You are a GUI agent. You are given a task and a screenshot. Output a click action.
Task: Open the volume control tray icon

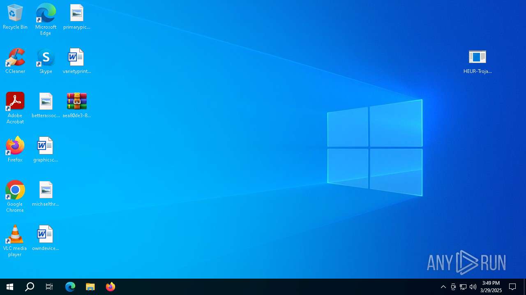pyautogui.click(x=473, y=287)
